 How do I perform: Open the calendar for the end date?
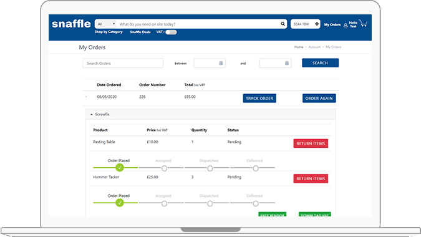[287, 63]
